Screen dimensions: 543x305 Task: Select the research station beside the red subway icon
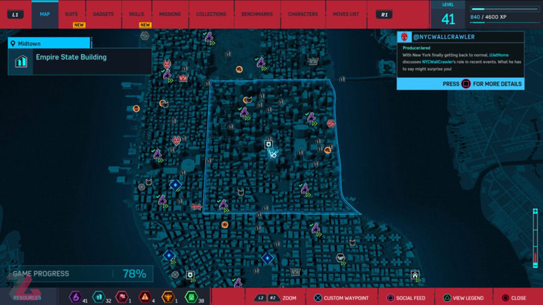coord(311,117)
